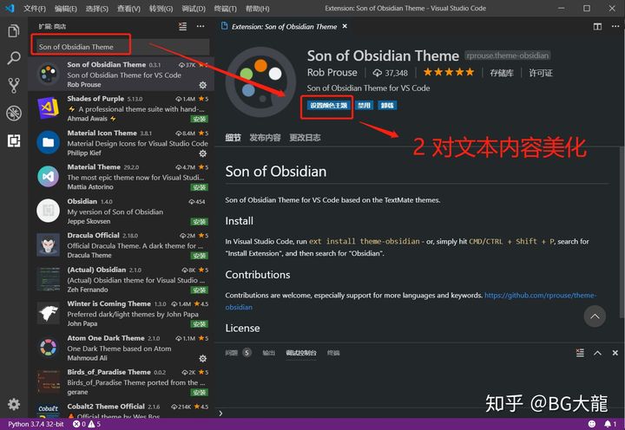Open the 文件(F) menu
The image size is (625, 430).
pos(34,9)
